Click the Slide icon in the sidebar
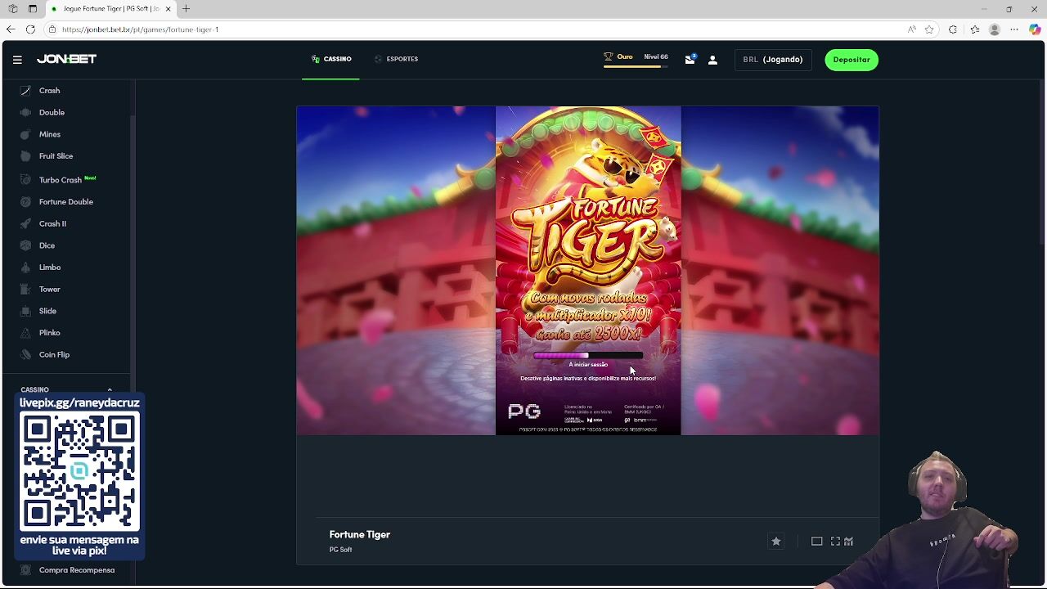 [25, 311]
